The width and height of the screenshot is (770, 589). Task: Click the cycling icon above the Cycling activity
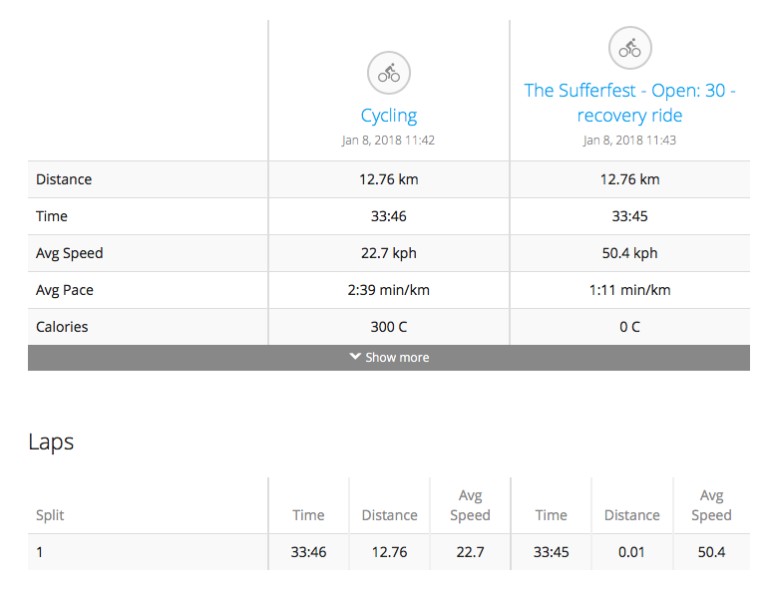[x=388, y=73]
